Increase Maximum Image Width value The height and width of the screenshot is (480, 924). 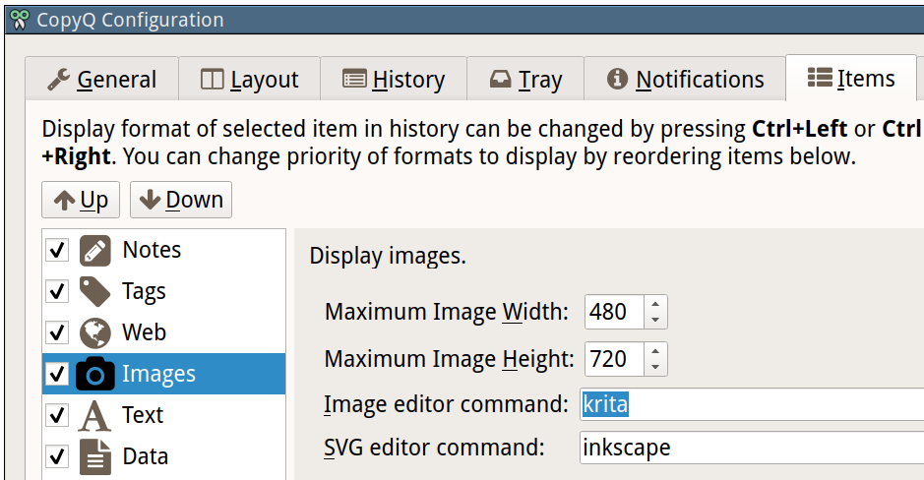656,305
